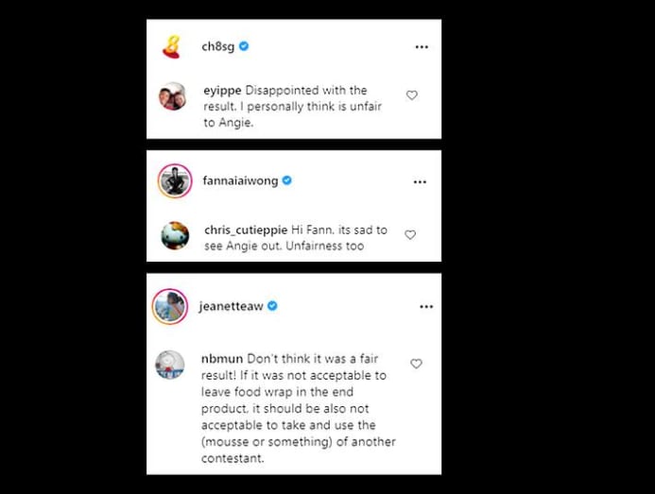Screen dimensions: 655x494
Task: Open the fannaiaiwong profile username link
Action: click(x=240, y=180)
